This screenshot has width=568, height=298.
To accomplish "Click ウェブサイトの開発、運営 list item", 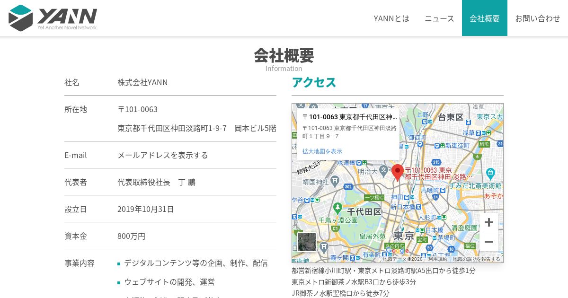I will 169,282.
